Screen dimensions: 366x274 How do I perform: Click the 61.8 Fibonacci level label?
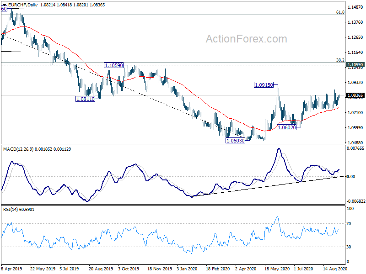coord(340,12)
